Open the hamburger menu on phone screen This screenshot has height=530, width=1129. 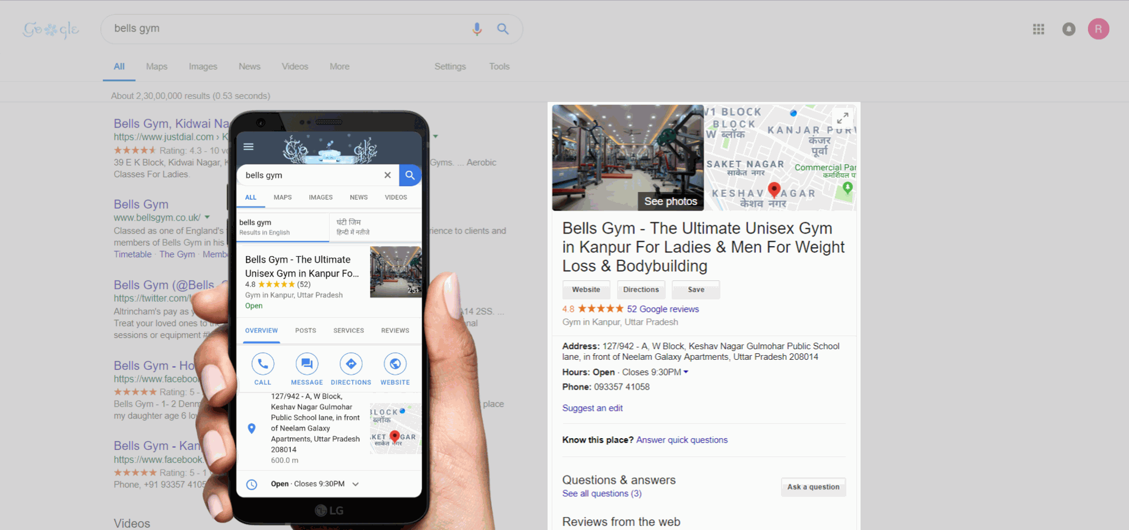[249, 146]
